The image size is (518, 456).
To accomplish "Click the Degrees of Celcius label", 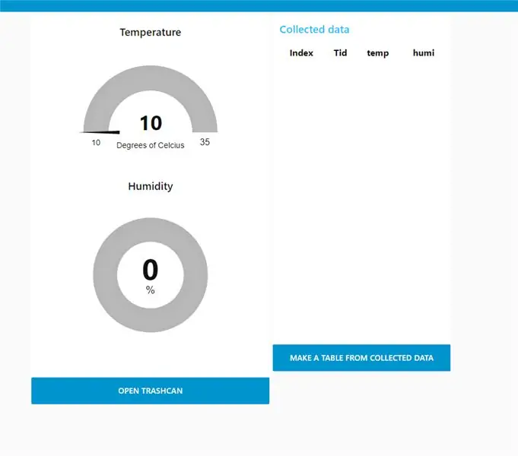I will tap(151, 145).
